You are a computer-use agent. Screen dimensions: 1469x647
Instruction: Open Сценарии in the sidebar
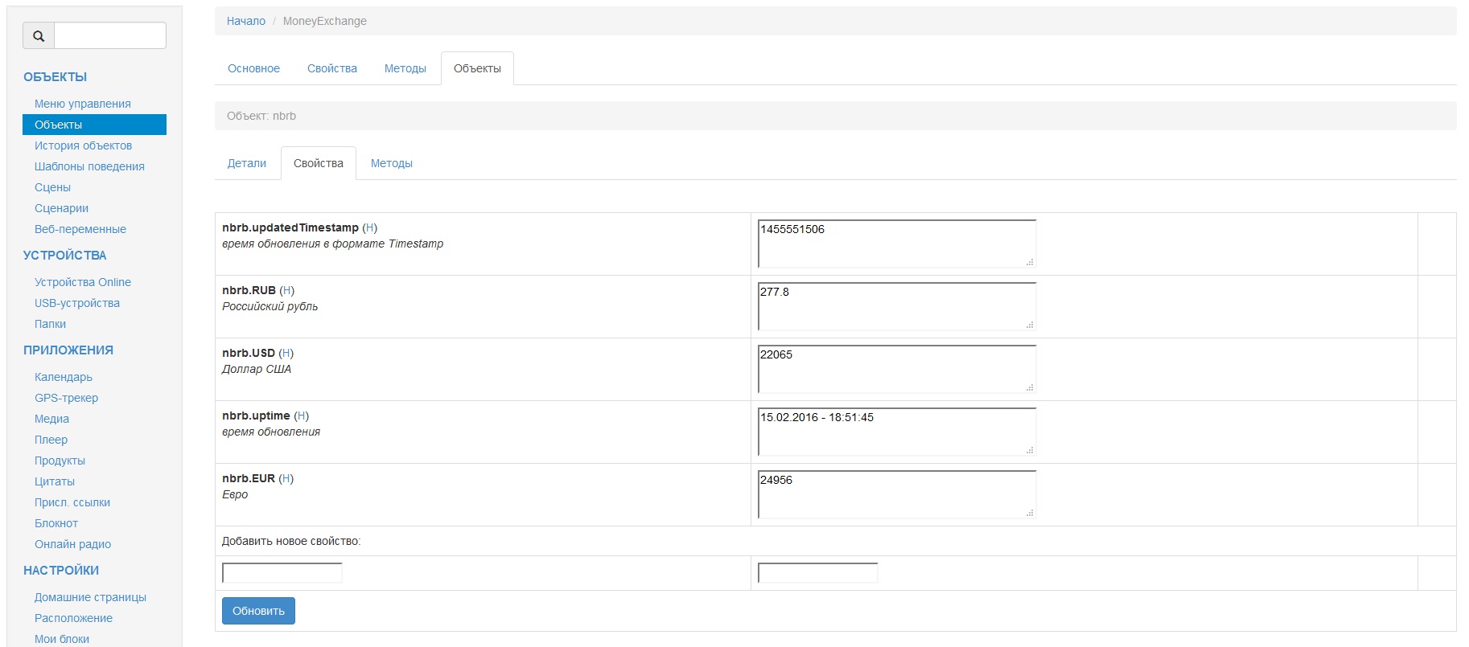(61, 208)
